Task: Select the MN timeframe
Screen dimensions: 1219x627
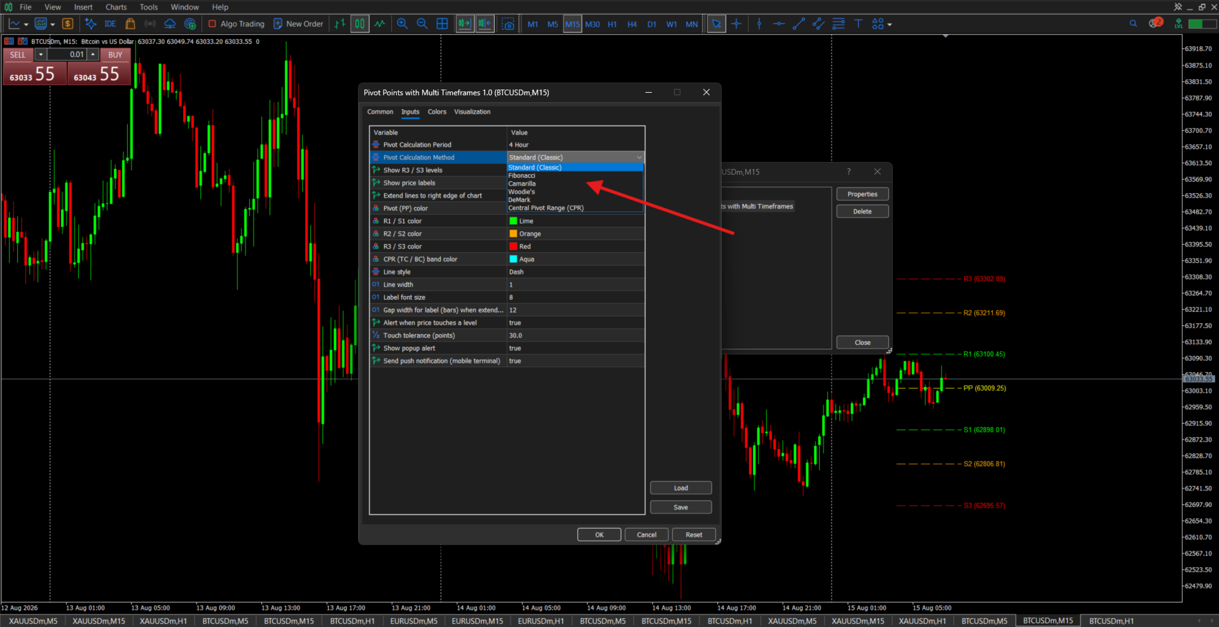Action: (x=692, y=24)
